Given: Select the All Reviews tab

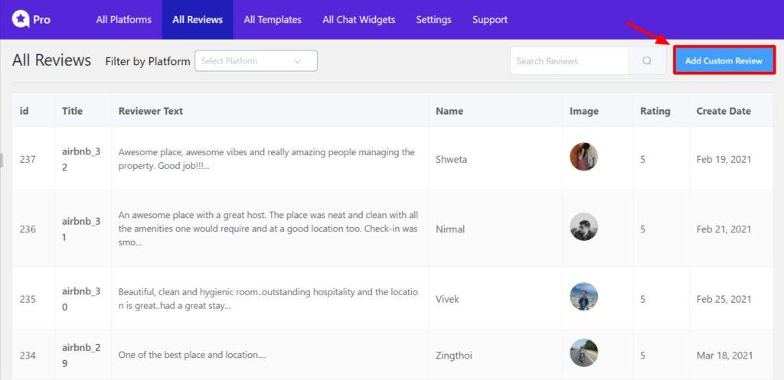Looking at the screenshot, I should point(198,20).
